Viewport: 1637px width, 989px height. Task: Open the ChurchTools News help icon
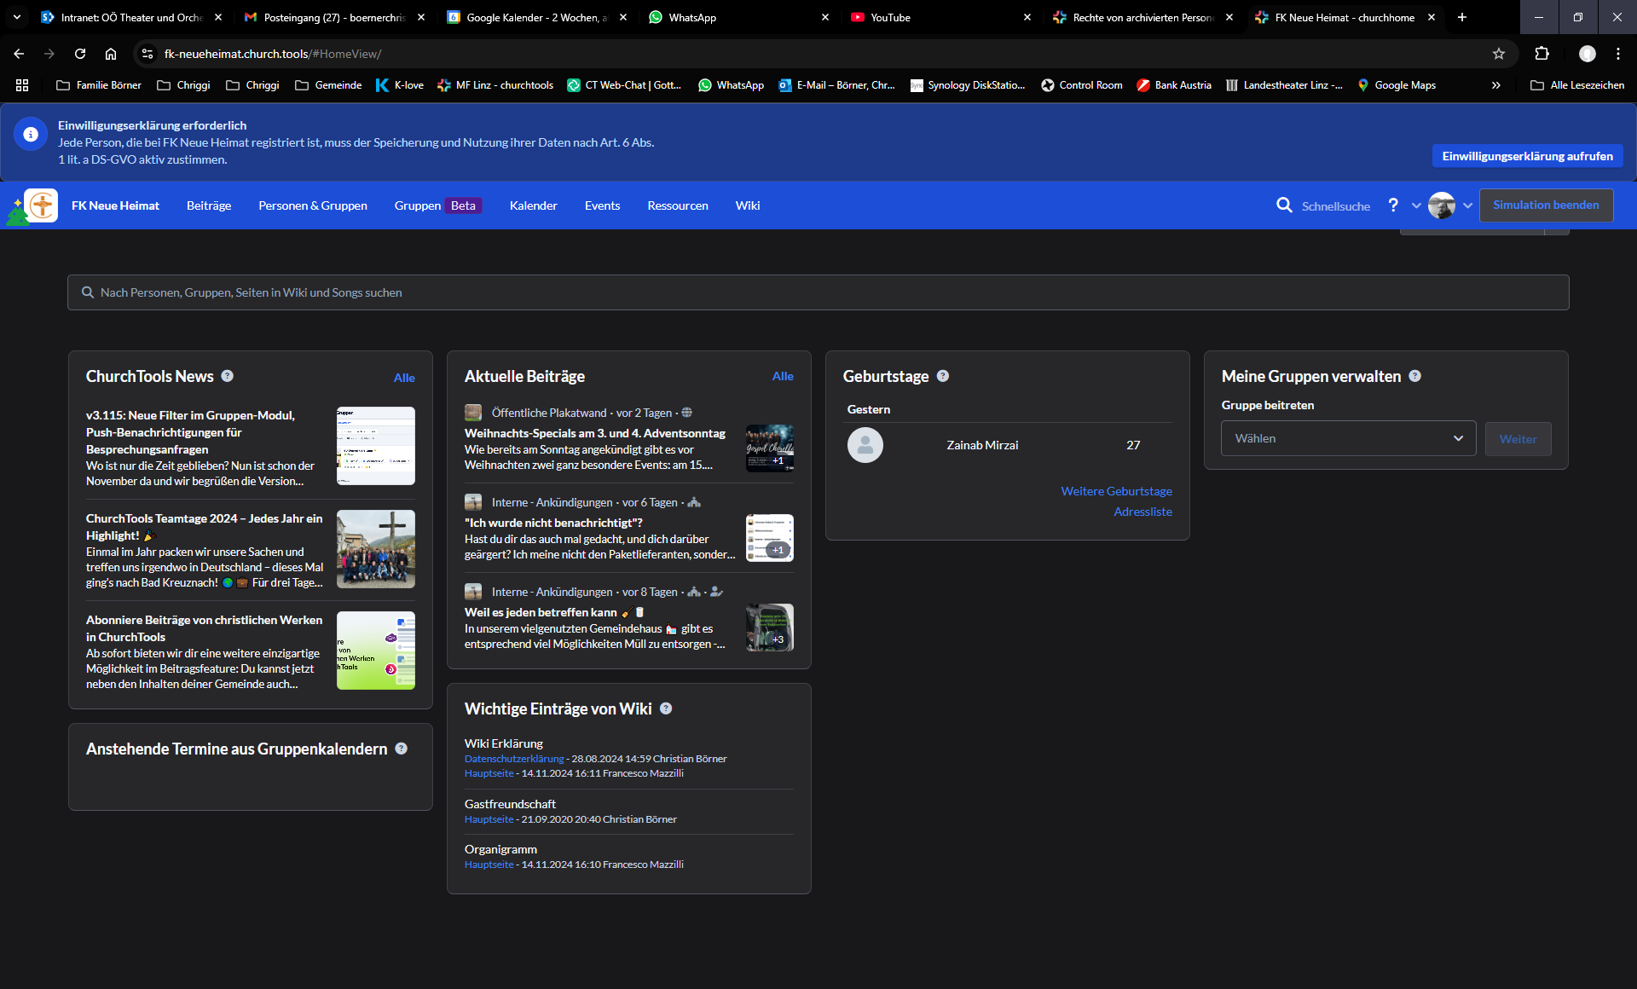coord(228,376)
